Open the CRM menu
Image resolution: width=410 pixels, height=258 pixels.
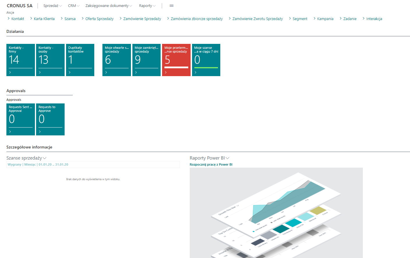(74, 6)
